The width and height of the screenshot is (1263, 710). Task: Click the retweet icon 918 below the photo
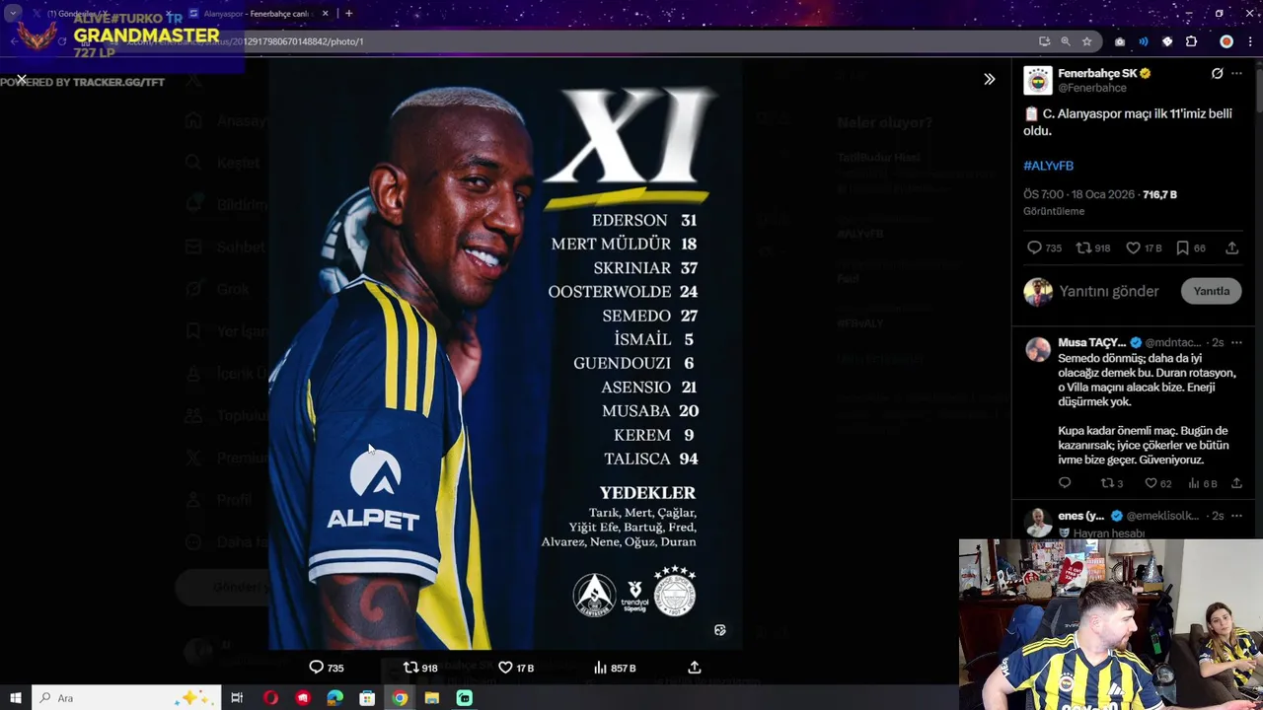[x=410, y=668]
